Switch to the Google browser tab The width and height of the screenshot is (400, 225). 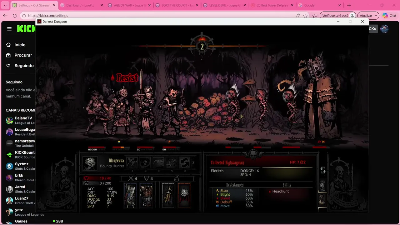(x=320, y=5)
